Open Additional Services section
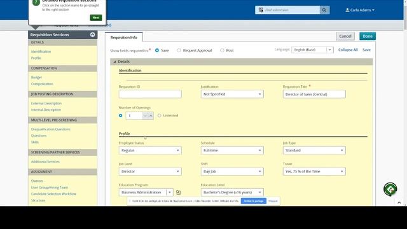Image resolution: width=407 pixels, height=229 pixels. pyautogui.click(x=45, y=162)
